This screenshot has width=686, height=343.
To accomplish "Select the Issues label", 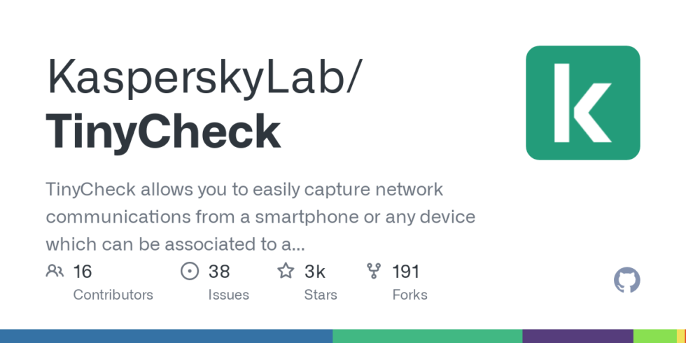I will coord(228,295).
